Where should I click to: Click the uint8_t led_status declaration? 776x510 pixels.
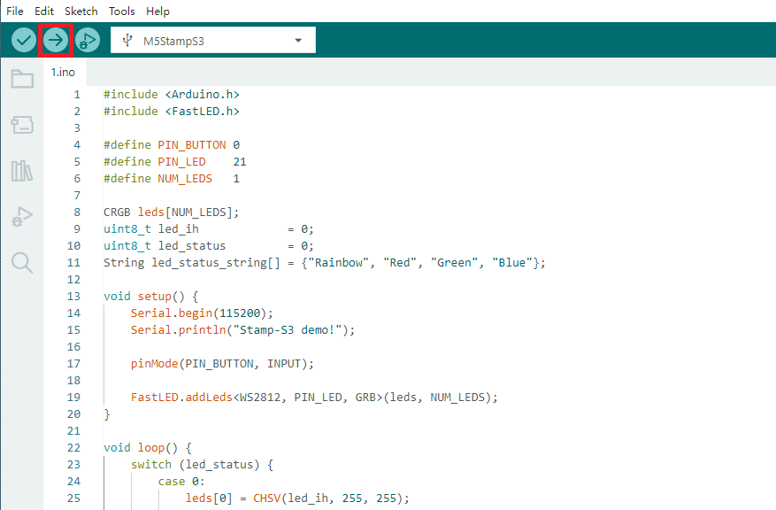click(x=208, y=245)
